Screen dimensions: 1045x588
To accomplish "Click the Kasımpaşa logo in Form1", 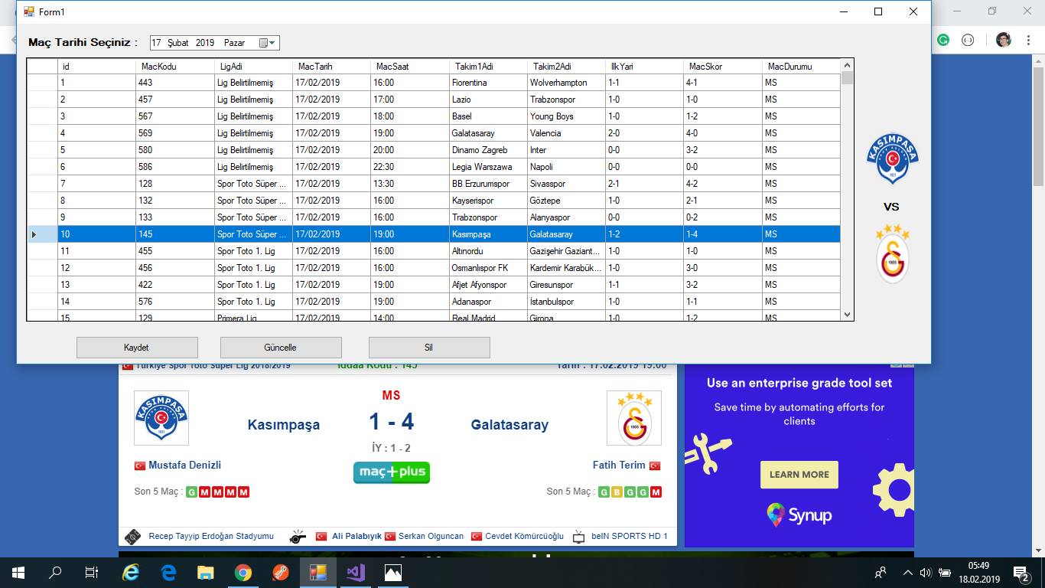I will 892,159.
